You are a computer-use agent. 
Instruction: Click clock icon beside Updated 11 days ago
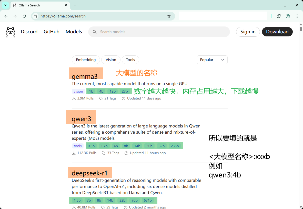coord(124,98)
